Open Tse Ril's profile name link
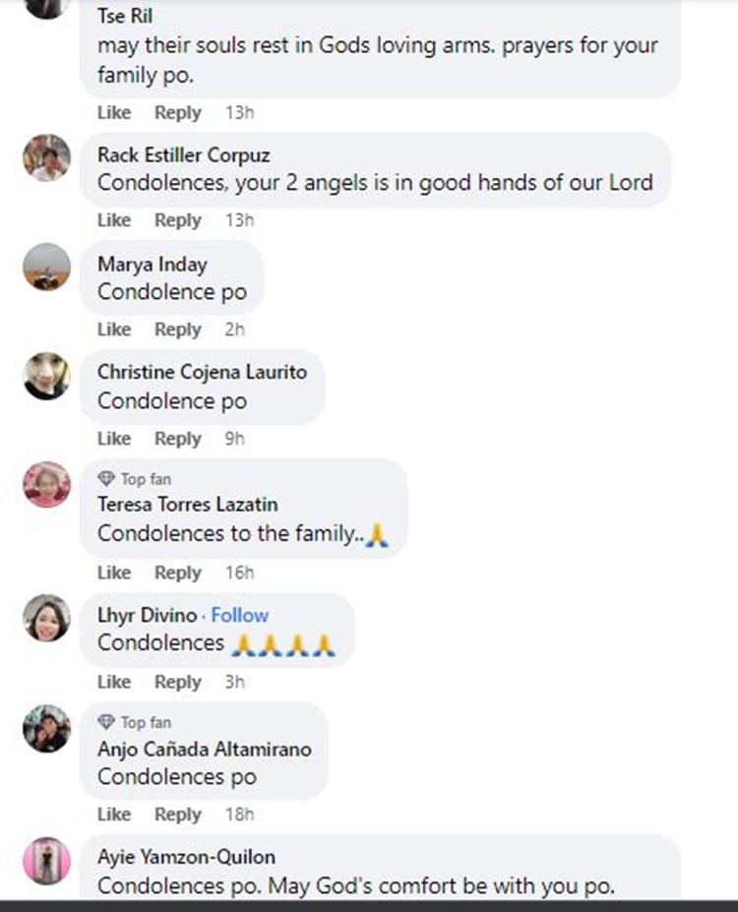Image resolution: width=738 pixels, height=912 pixels. [125, 17]
